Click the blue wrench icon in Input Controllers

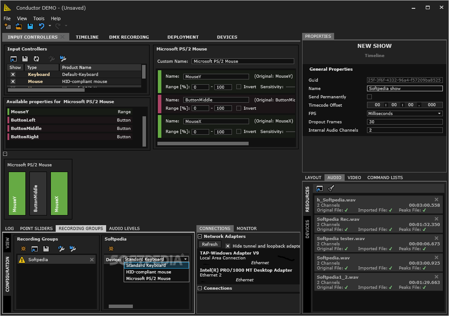point(63,59)
